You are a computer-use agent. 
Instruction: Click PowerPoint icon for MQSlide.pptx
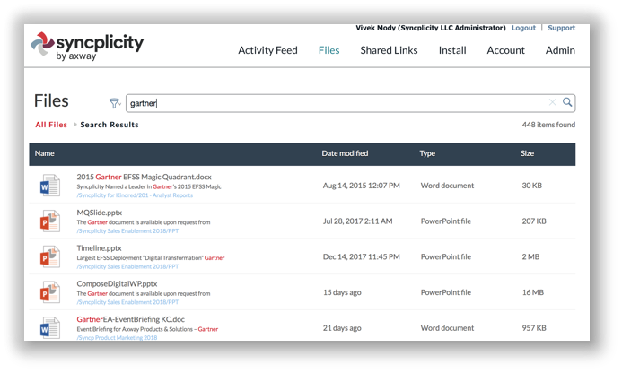[x=49, y=221]
